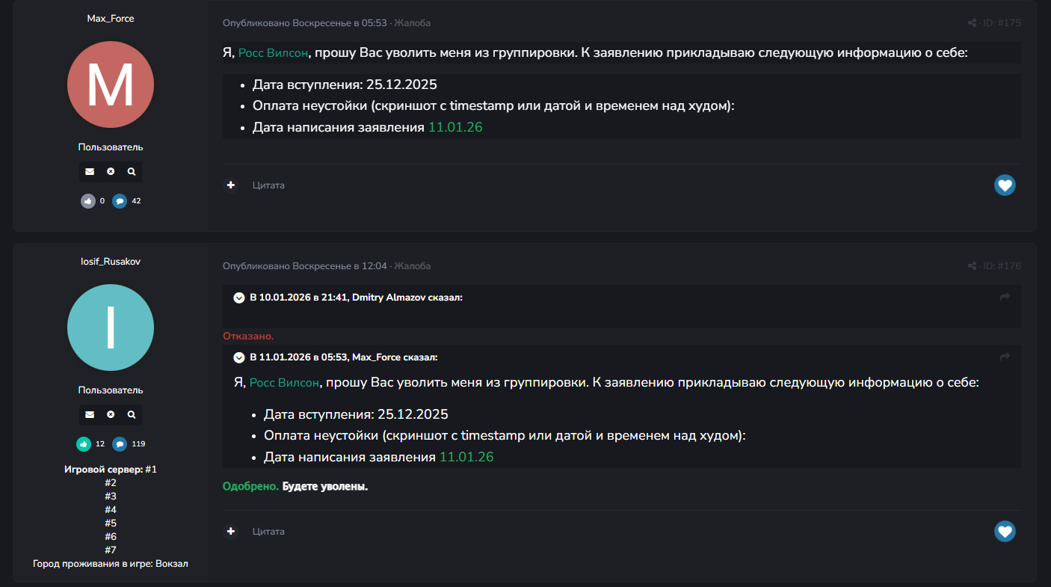Image resolution: width=1051 pixels, height=587 pixels.
Task: Click the share icon beside ID #175
Action: click(x=972, y=23)
